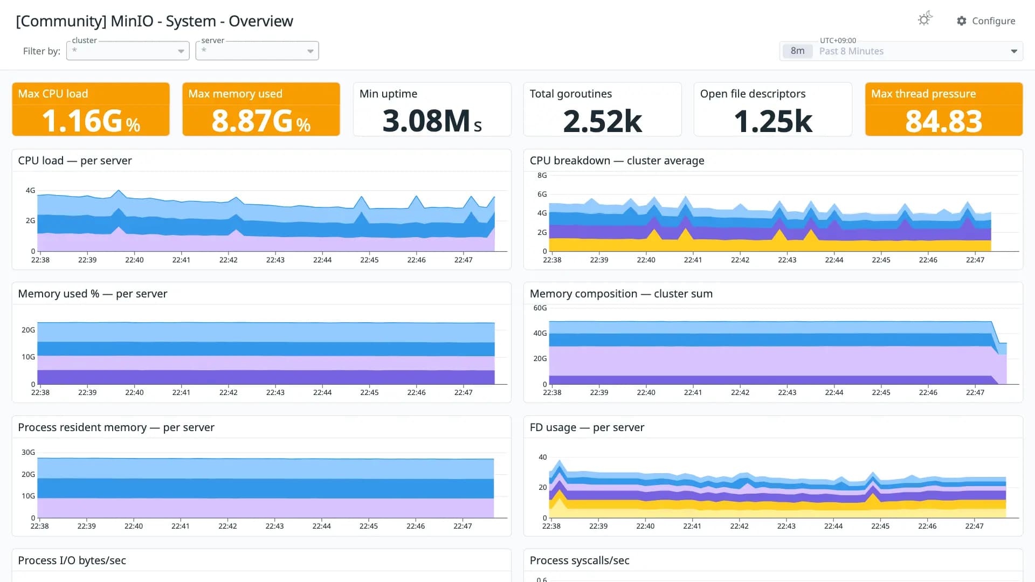Open the Configure settings button

pyautogui.click(x=986, y=20)
